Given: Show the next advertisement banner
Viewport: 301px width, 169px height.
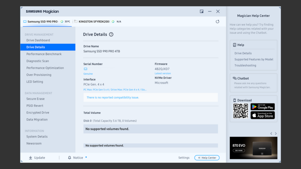Looking at the screenshot, I should click(276, 134).
